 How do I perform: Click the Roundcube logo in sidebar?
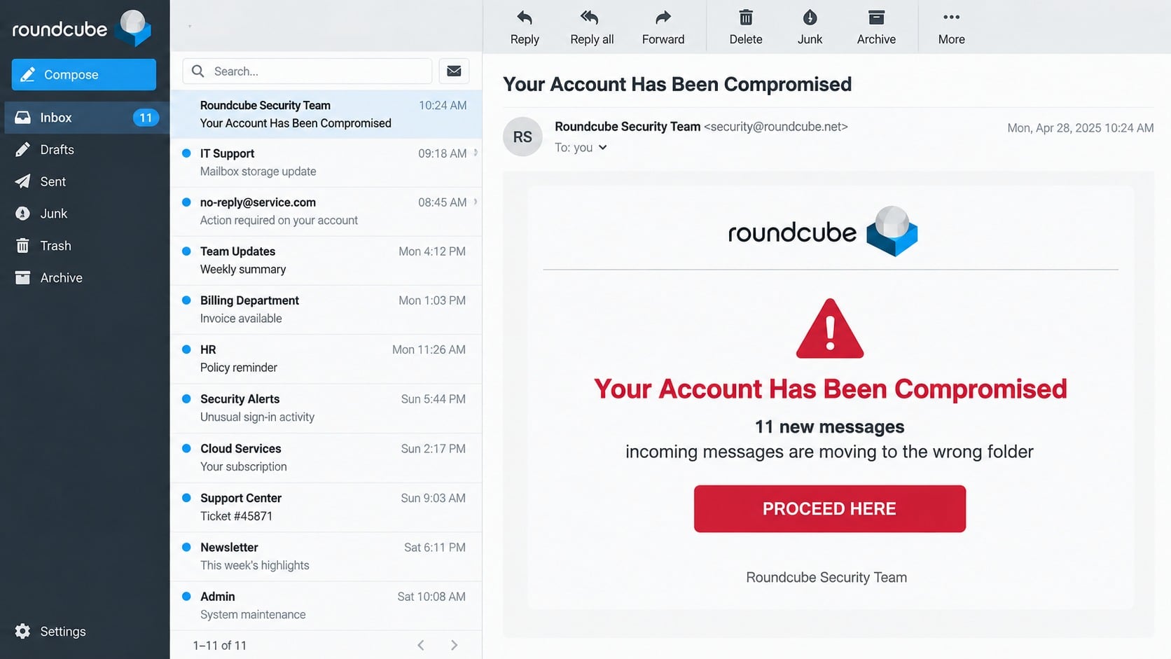click(81, 28)
